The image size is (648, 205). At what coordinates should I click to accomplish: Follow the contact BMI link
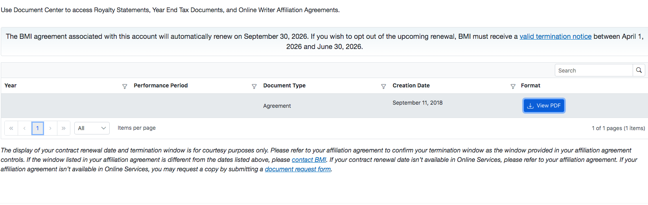click(x=309, y=160)
